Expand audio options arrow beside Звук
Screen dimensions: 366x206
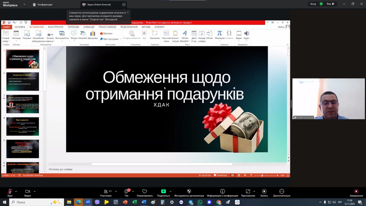(16, 191)
